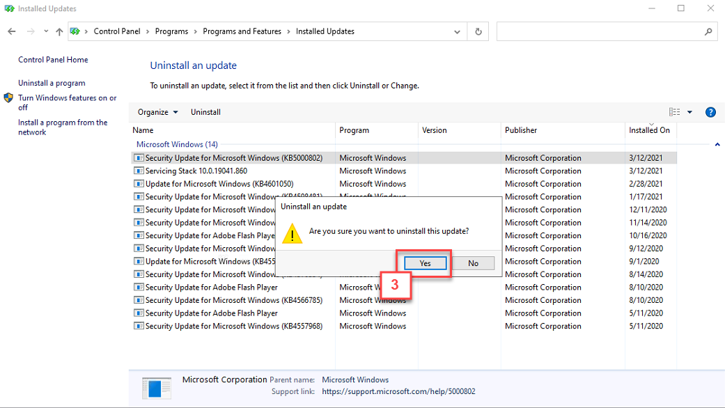
Task: Click update icon of Servicing Stack row
Action: click(139, 171)
